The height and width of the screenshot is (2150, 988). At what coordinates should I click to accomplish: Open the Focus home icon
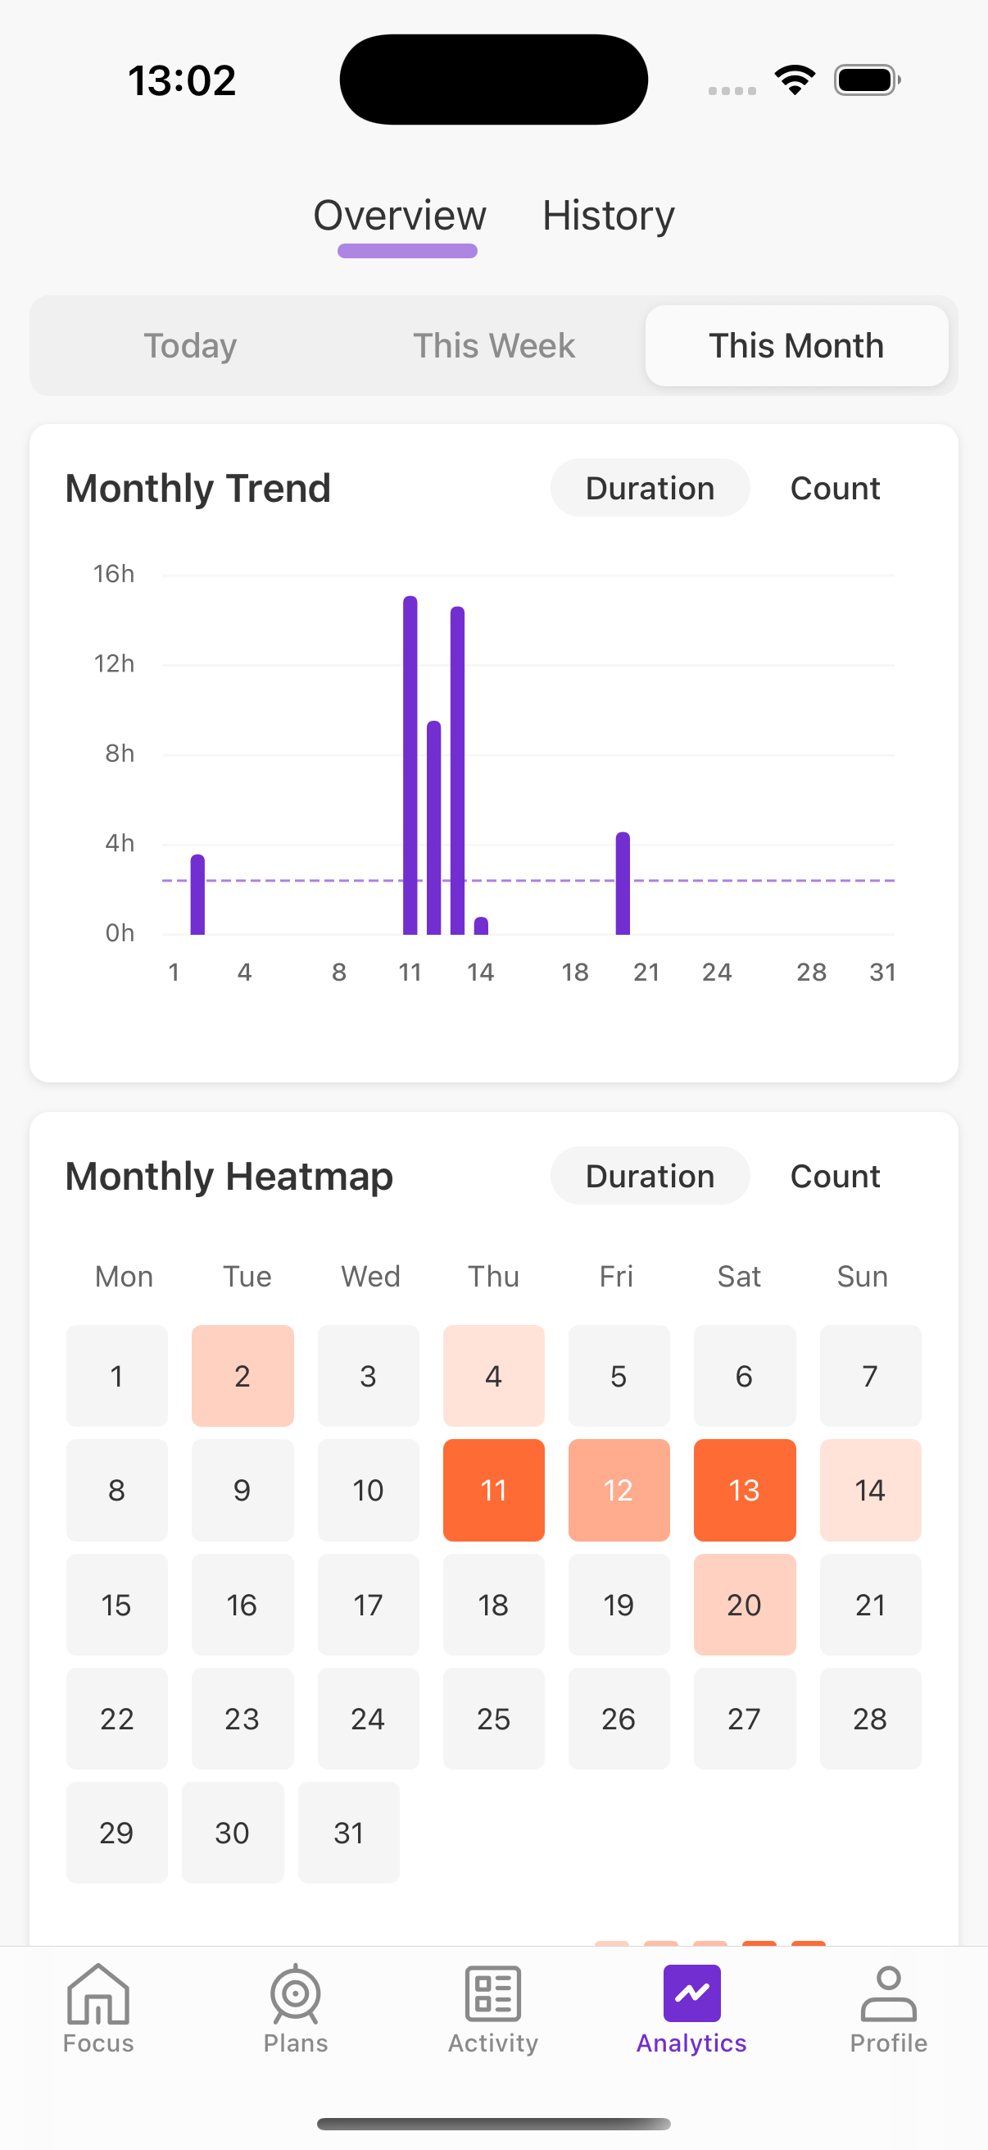(x=97, y=1995)
